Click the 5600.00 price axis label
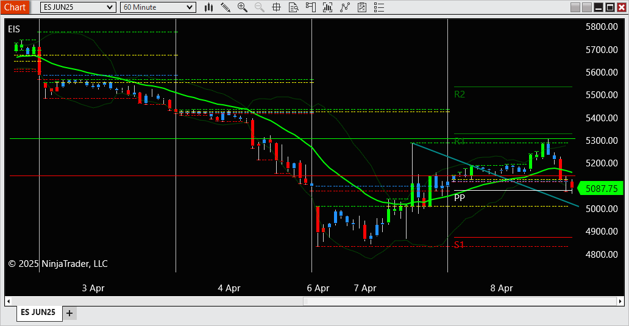Image resolution: width=629 pixels, height=326 pixels. [602, 72]
